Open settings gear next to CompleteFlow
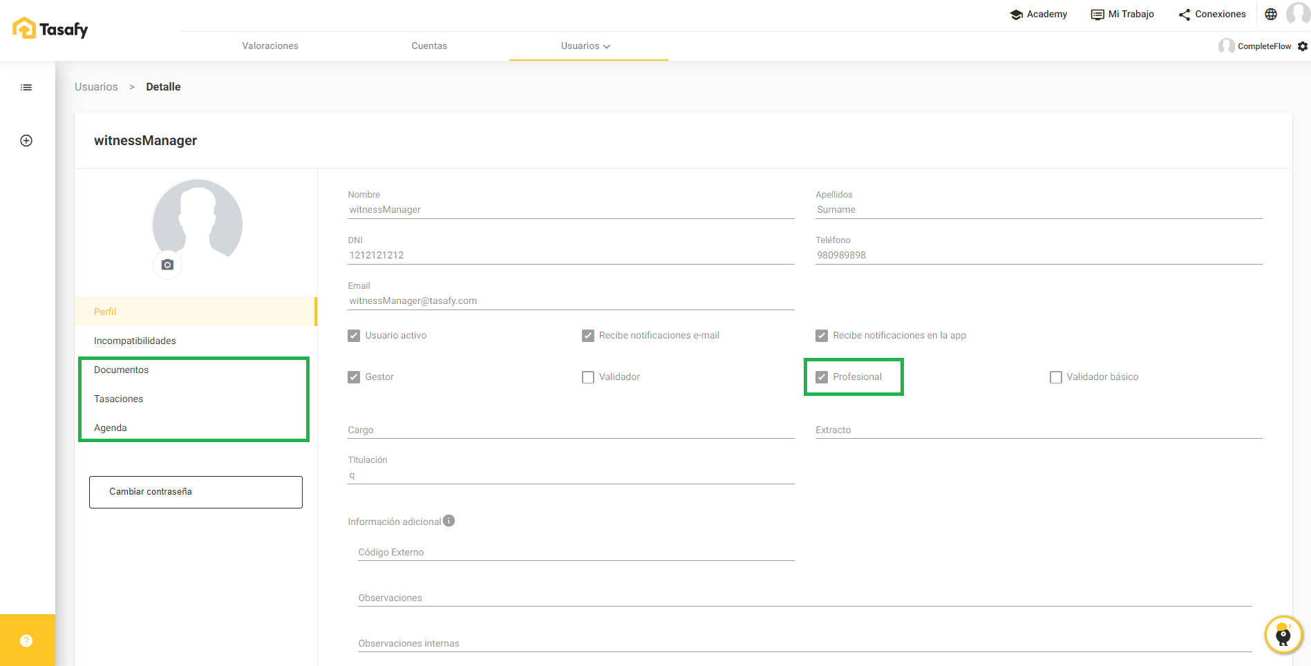The width and height of the screenshot is (1311, 666). coord(1303,46)
